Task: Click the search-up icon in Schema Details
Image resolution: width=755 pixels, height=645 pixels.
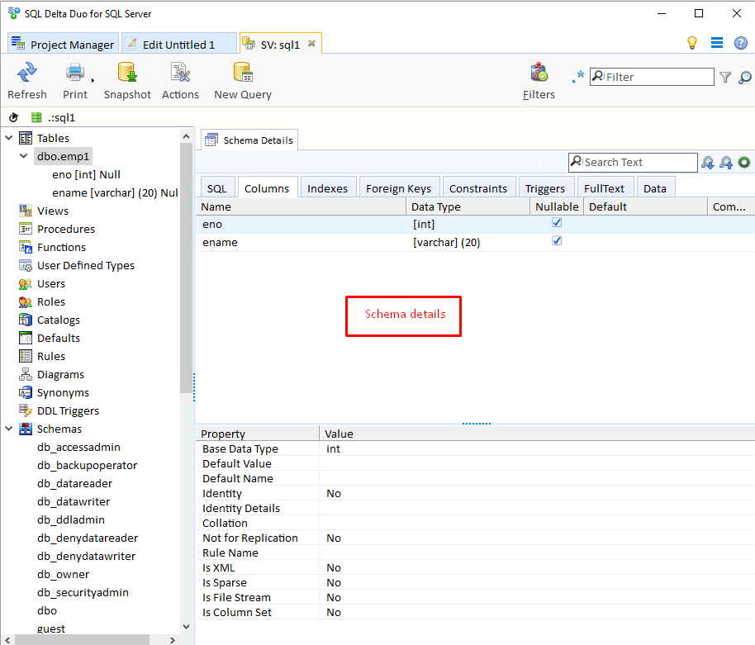Action: 725,162
